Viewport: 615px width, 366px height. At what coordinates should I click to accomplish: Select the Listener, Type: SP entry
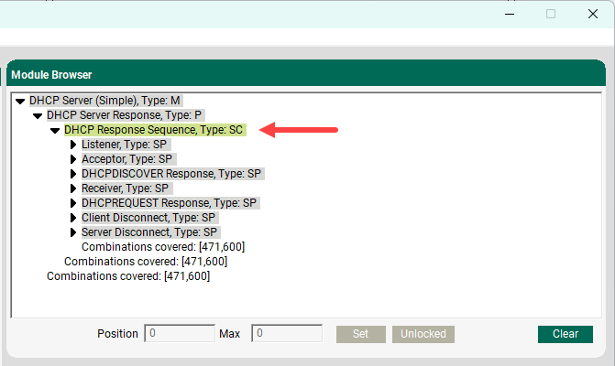[126, 145]
